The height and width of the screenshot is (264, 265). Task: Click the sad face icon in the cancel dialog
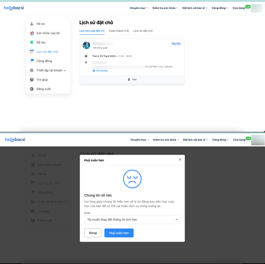point(132,179)
